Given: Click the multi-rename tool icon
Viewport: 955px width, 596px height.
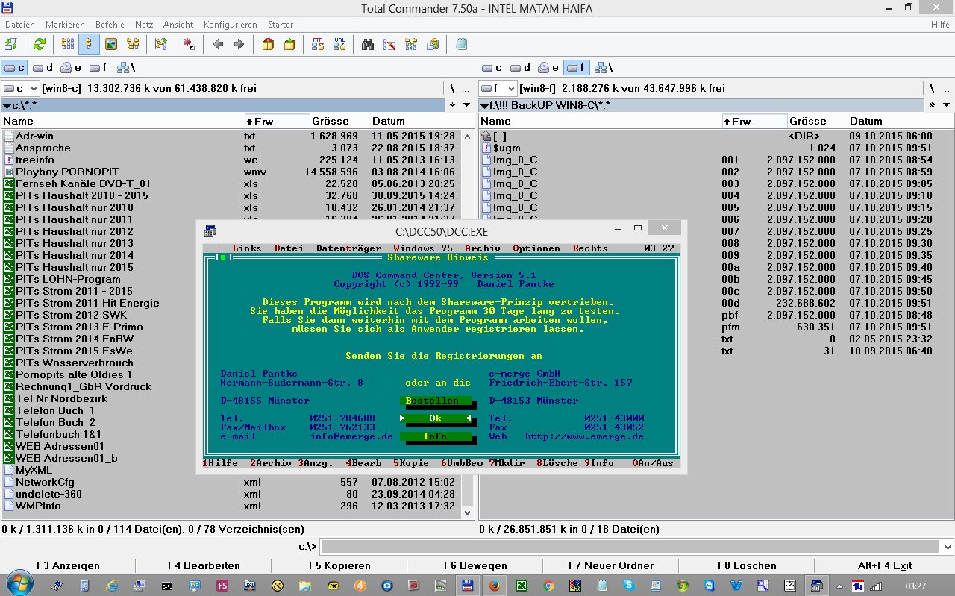Looking at the screenshot, I should coord(389,44).
